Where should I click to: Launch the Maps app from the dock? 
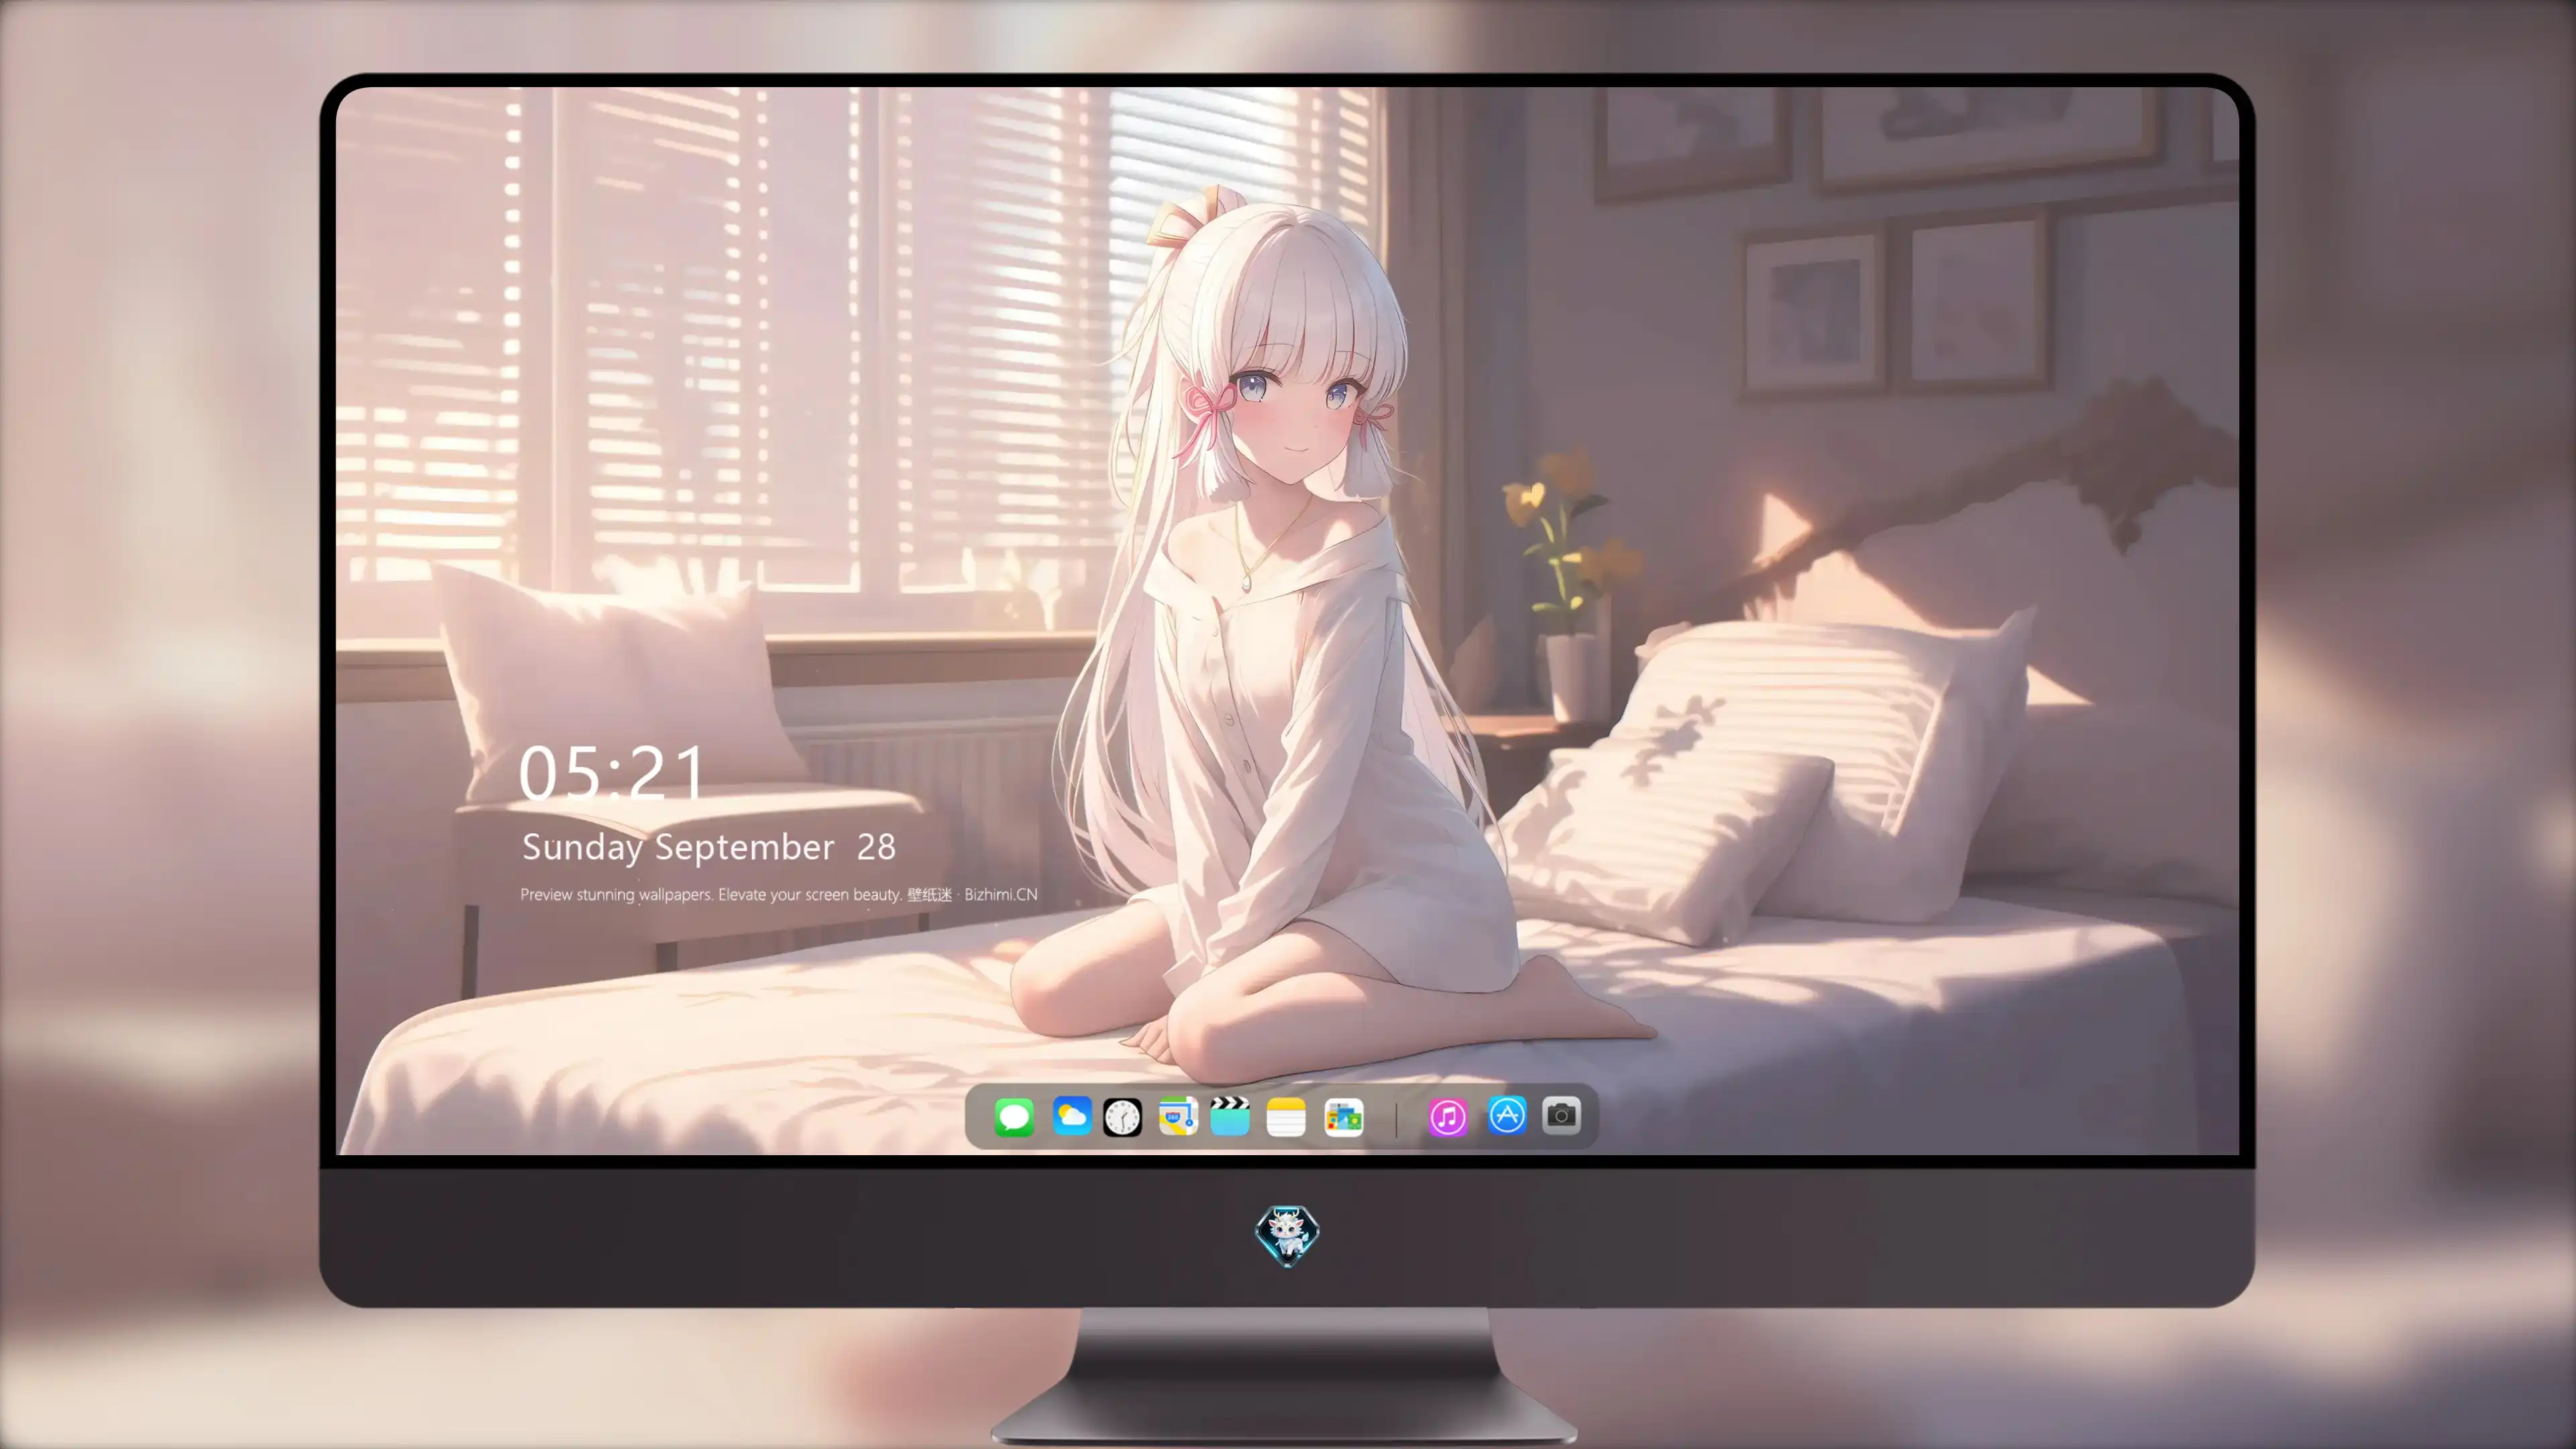(x=1178, y=1116)
